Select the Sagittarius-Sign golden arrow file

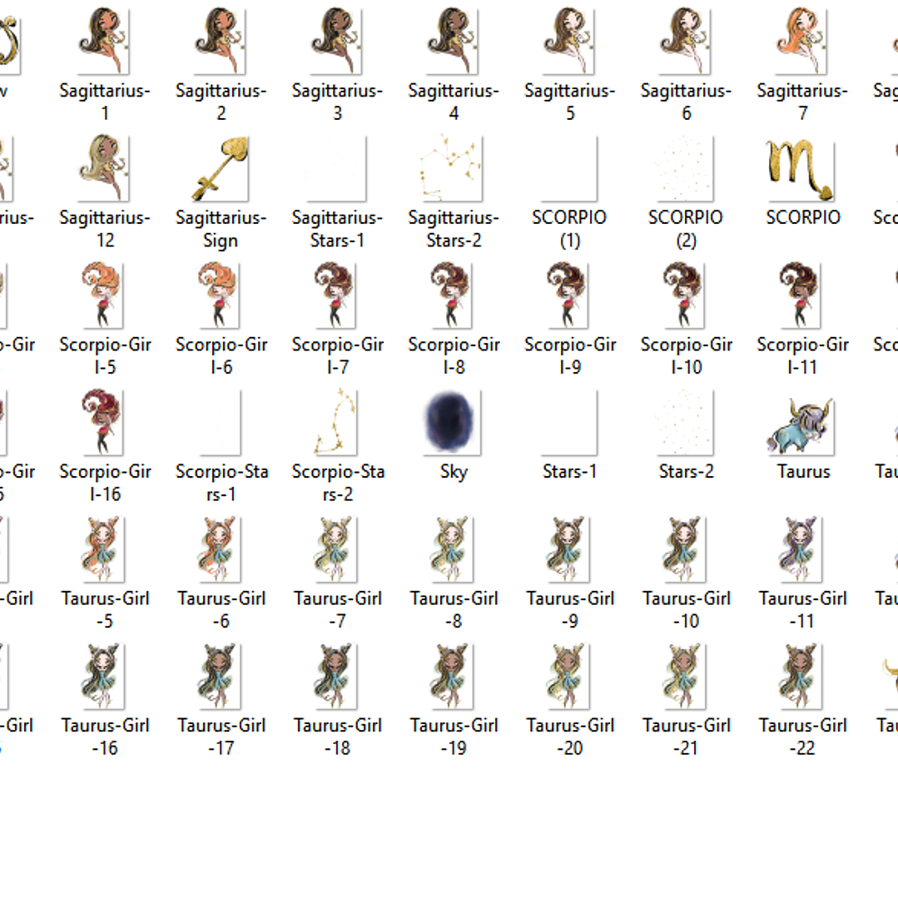[x=221, y=169]
